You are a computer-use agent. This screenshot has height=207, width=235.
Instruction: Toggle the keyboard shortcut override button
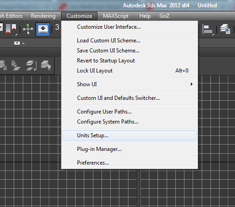43,29
